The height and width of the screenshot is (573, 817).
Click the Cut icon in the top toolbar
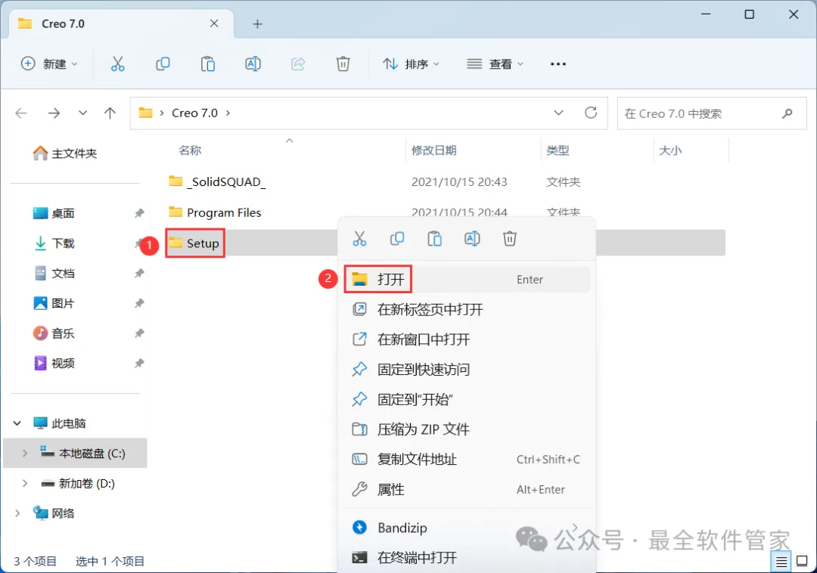(118, 64)
